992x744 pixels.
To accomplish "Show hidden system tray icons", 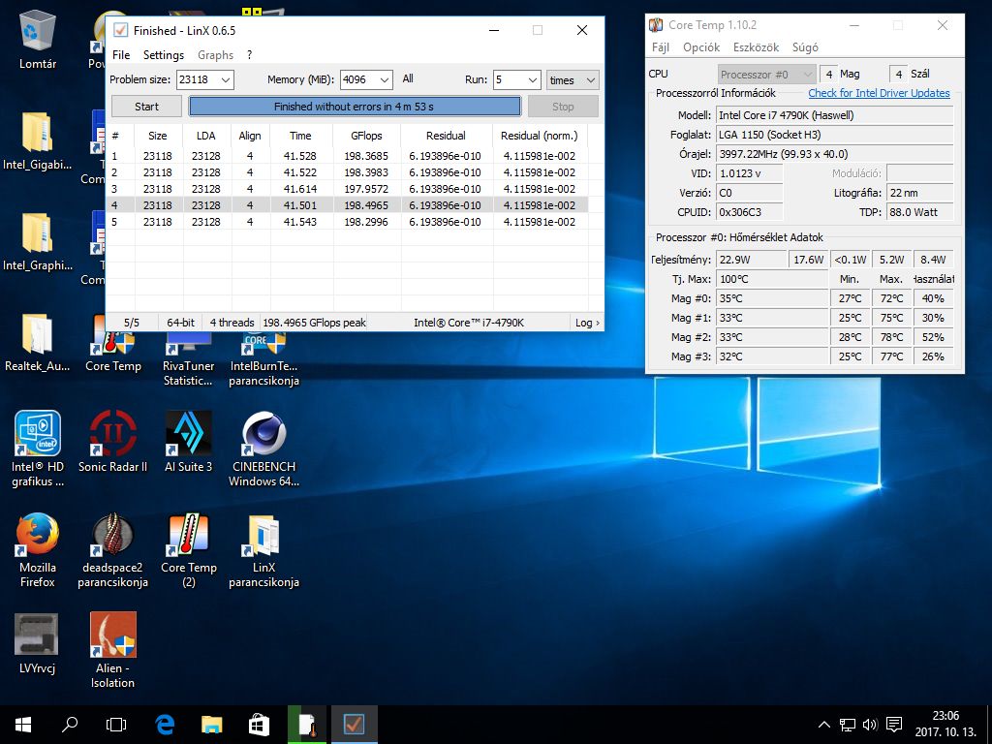I will coord(823,724).
